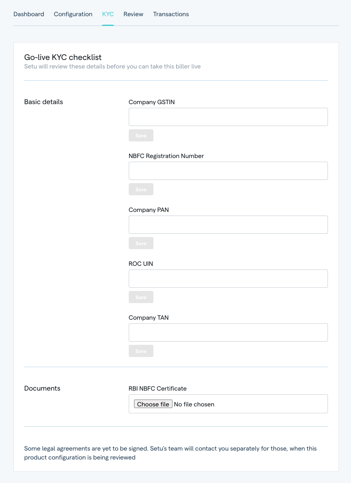Click the Company PAN text box
The width and height of the screenshot is (351, 483).
click(228, 224)
